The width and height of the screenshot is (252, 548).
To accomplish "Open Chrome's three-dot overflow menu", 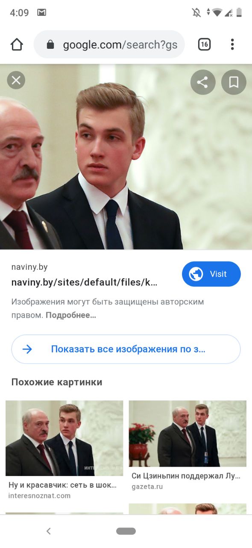I will (232, 44).
